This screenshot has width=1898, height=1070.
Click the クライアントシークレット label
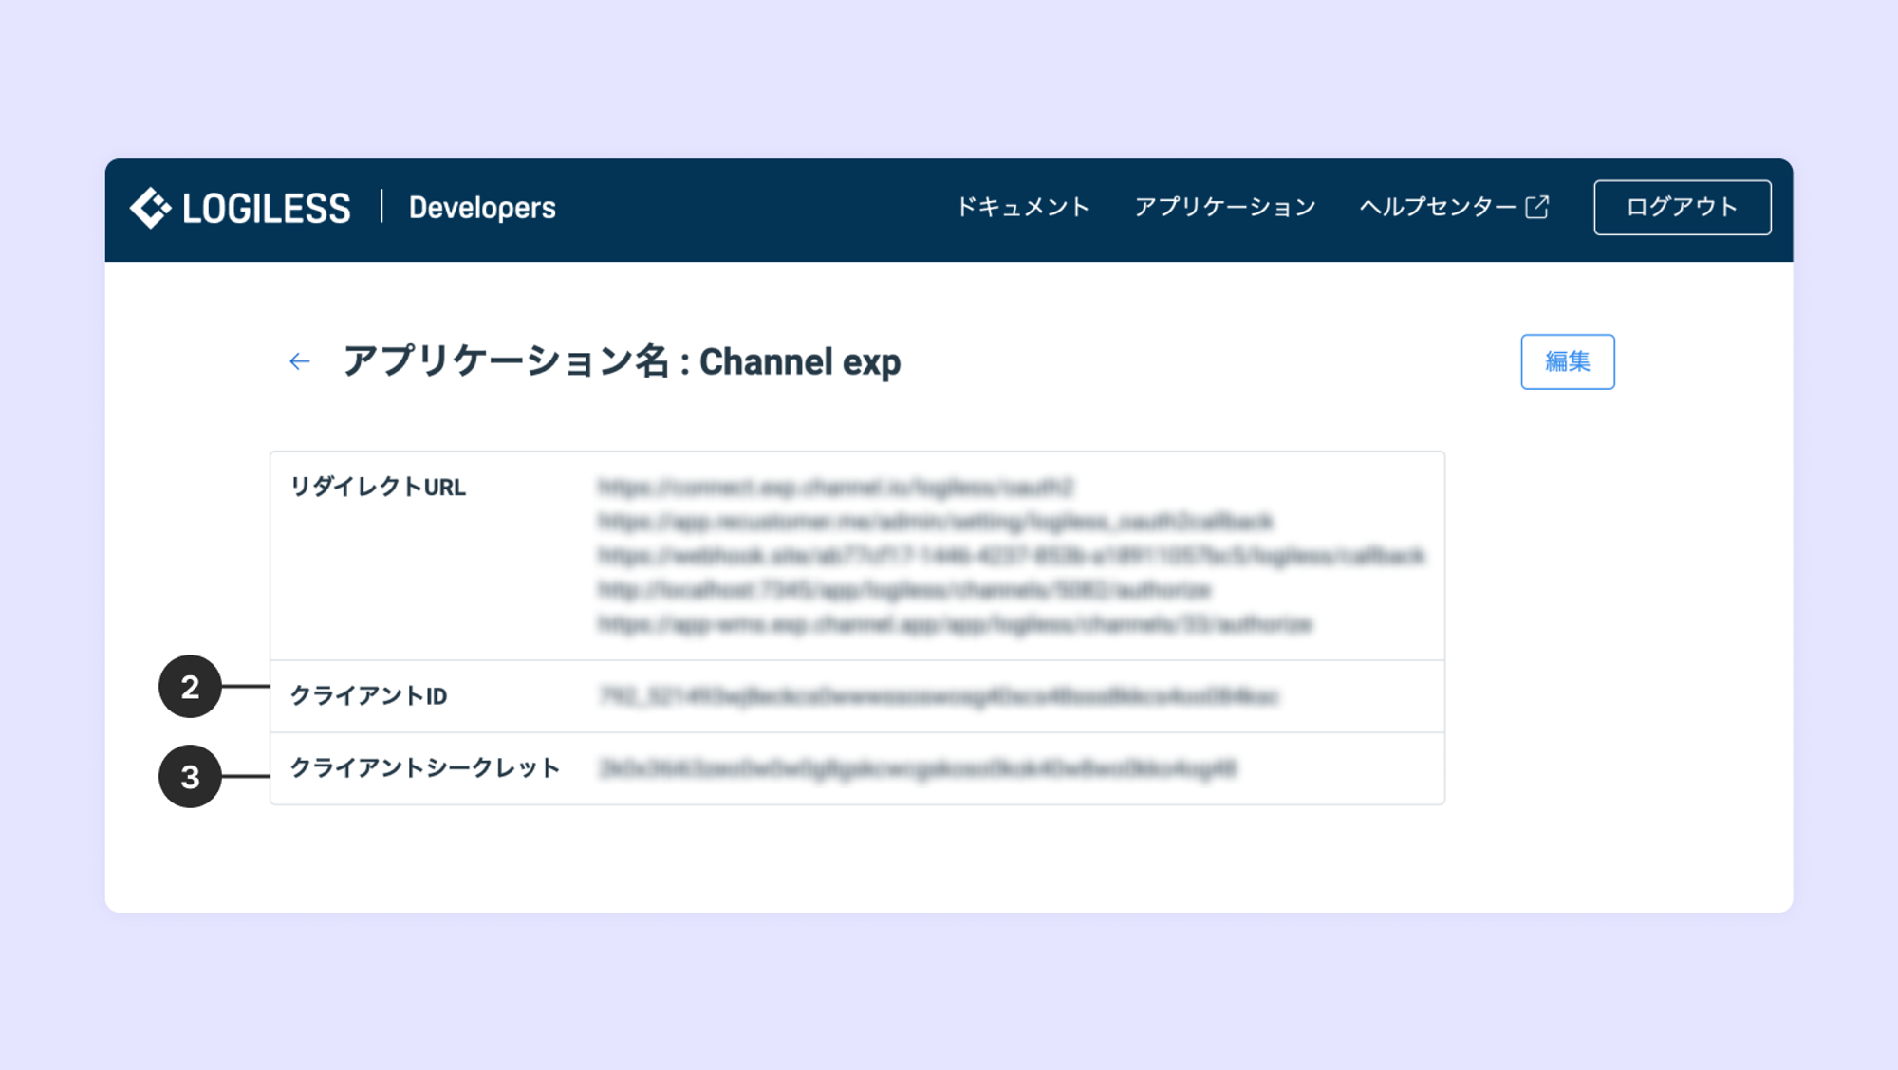(424, 767)
